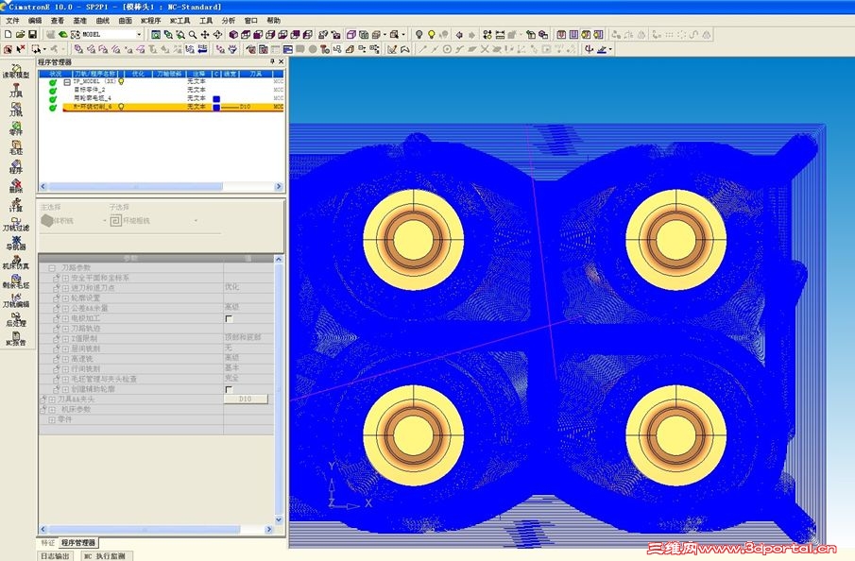Open the 曲面 menu
The height and width of the screenshot is (561, 855).
coord(126,20)
